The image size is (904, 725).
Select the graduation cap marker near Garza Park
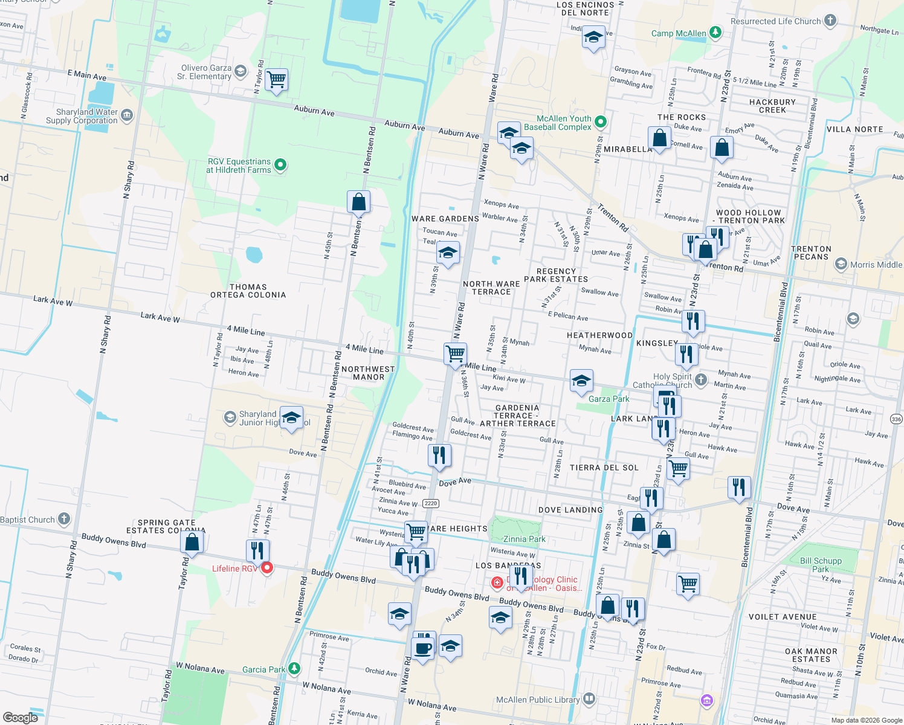pos(581,382)
